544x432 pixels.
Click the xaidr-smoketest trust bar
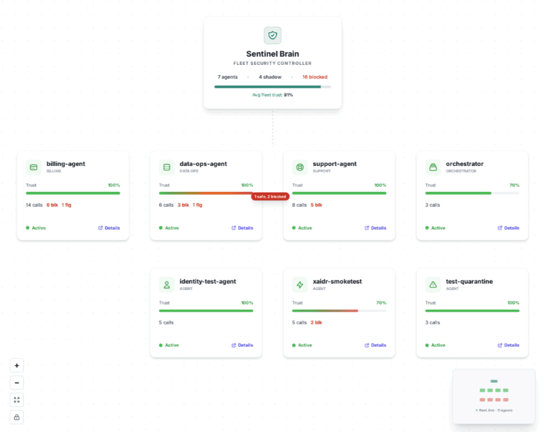point(339,311)
